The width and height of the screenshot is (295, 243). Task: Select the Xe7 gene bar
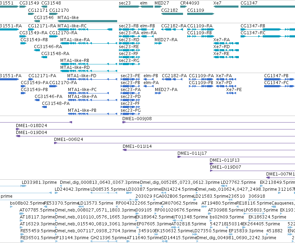(x=226, y=7)
